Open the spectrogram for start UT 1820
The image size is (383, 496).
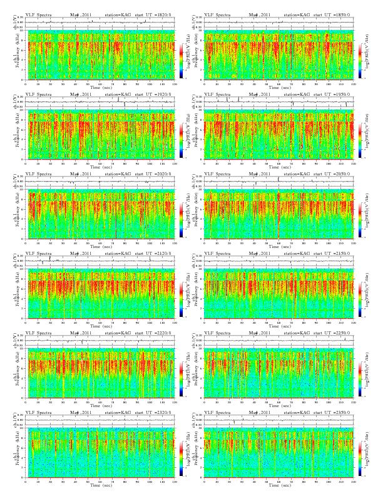101,54
